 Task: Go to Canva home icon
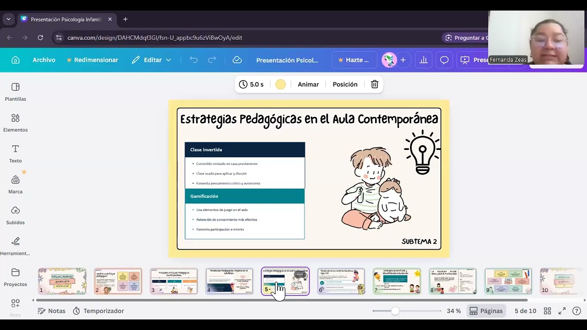(16, 60)
